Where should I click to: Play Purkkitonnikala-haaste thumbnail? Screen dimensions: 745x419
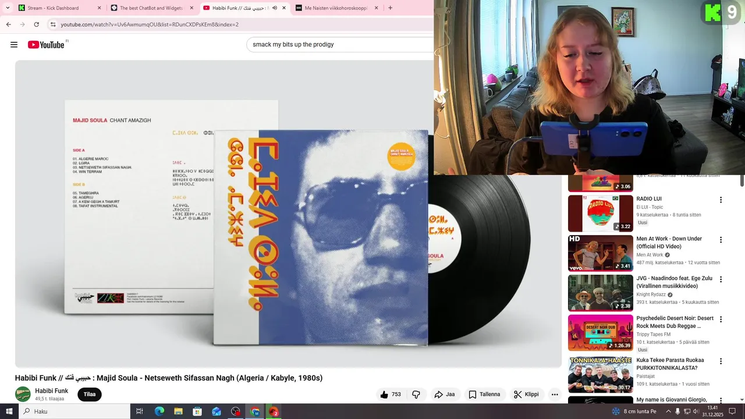600,375
